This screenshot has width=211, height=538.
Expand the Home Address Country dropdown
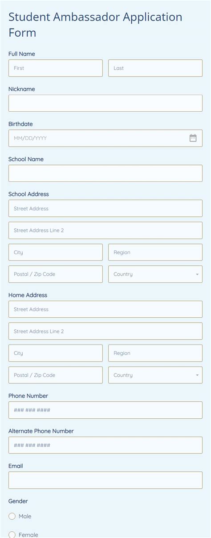click(155, 375)
